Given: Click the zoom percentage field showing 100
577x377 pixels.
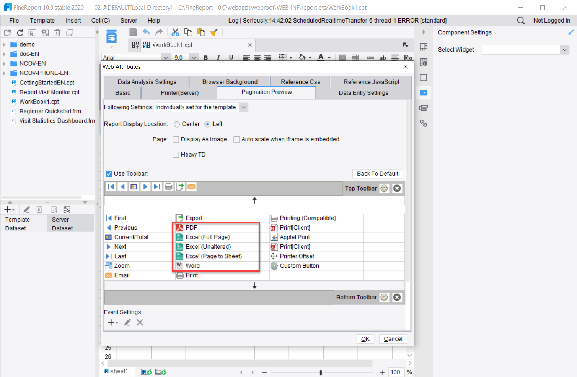Looking at the screenshot, I should point(395,372).
